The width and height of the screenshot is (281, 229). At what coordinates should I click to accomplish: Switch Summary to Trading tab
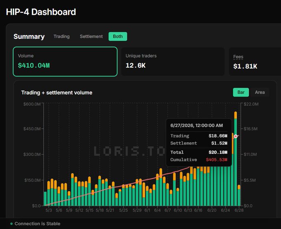tap(62, 36)
